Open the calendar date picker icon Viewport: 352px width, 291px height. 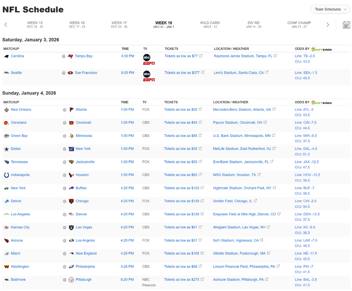click(x=346, y=25)
